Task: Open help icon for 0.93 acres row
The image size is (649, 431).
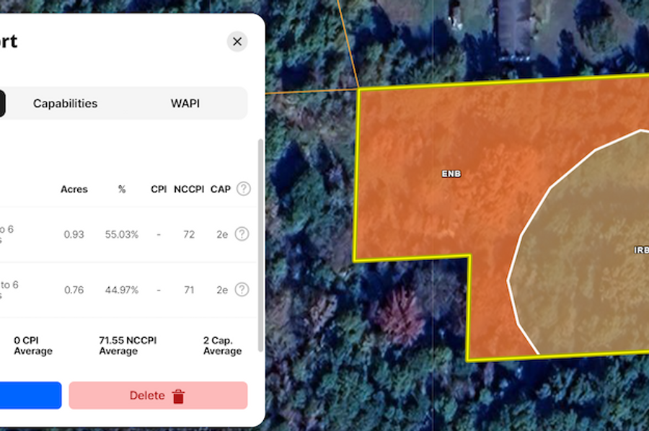Action: point(242,234)
